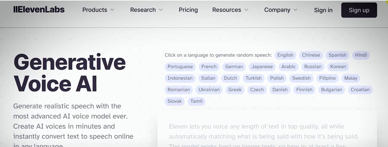Go to the Pricing page

click(x=188, y=10)
